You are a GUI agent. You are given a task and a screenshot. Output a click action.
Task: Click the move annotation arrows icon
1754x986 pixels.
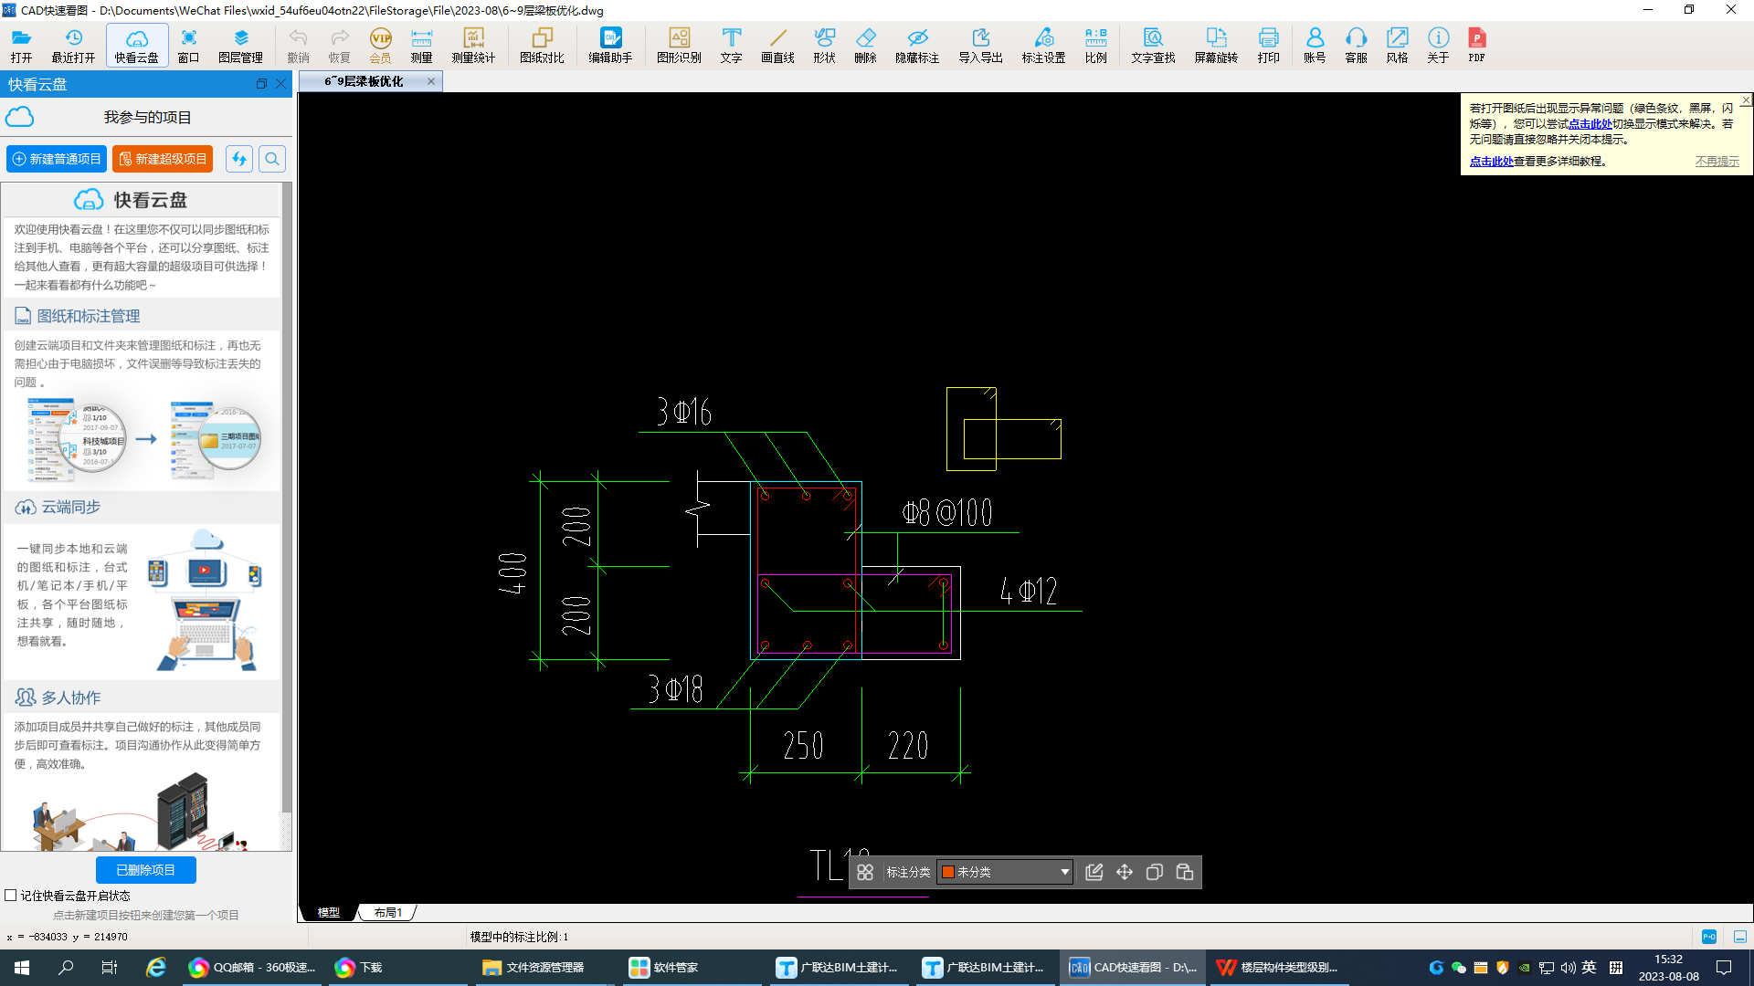1125,872
